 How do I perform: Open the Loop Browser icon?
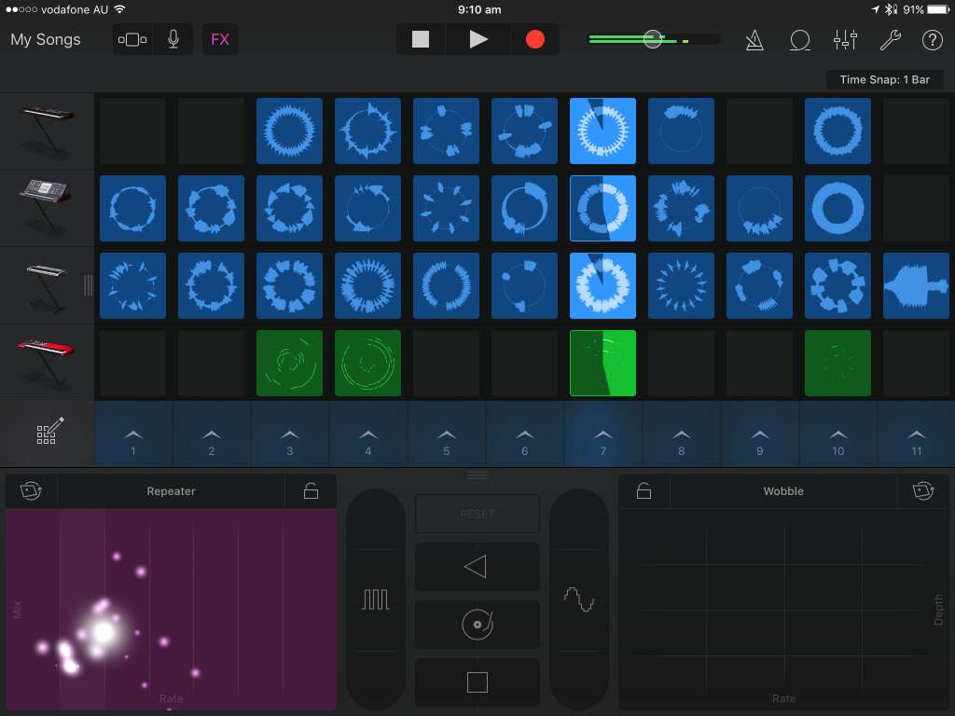[799, 40]
